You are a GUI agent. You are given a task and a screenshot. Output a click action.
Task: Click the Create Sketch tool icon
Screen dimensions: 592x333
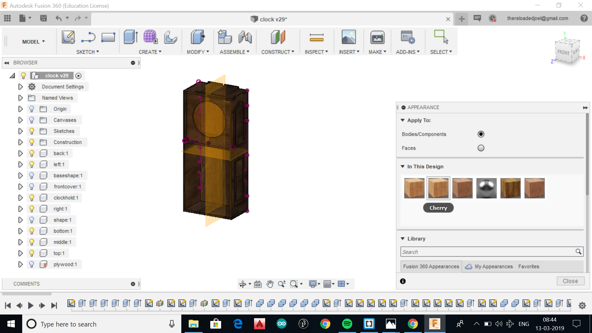(68, 37)
